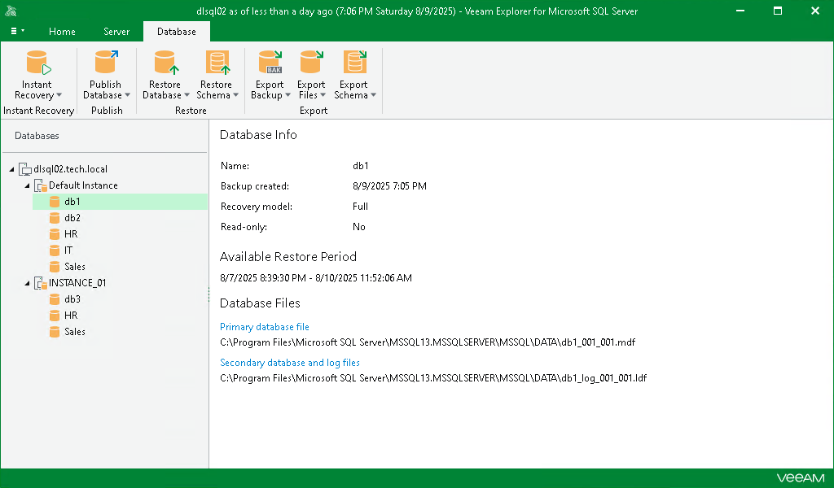Click the db1_log_001_001.ldf file path
Viewport: 834px width, 488px height.
click(x=433, y=378)
